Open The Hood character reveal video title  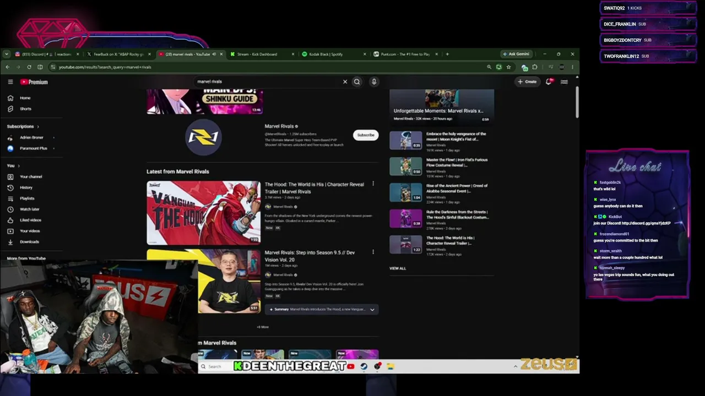(x=314, y=188)
